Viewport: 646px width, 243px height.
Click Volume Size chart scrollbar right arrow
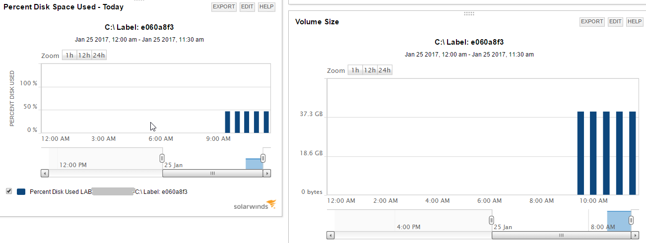tap(635, 236)
